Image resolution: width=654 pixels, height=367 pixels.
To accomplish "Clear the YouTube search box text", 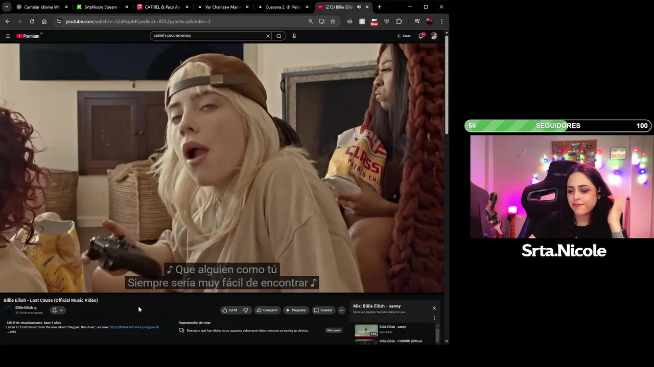I will (x=268, y=36).
